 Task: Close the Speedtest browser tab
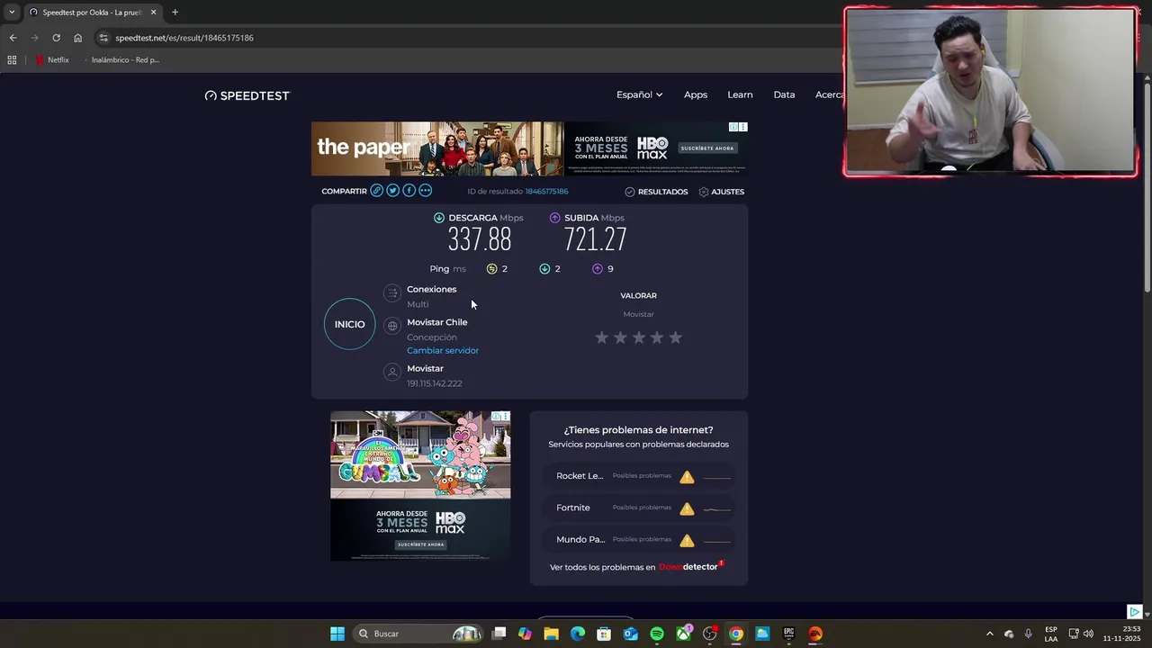153,13
